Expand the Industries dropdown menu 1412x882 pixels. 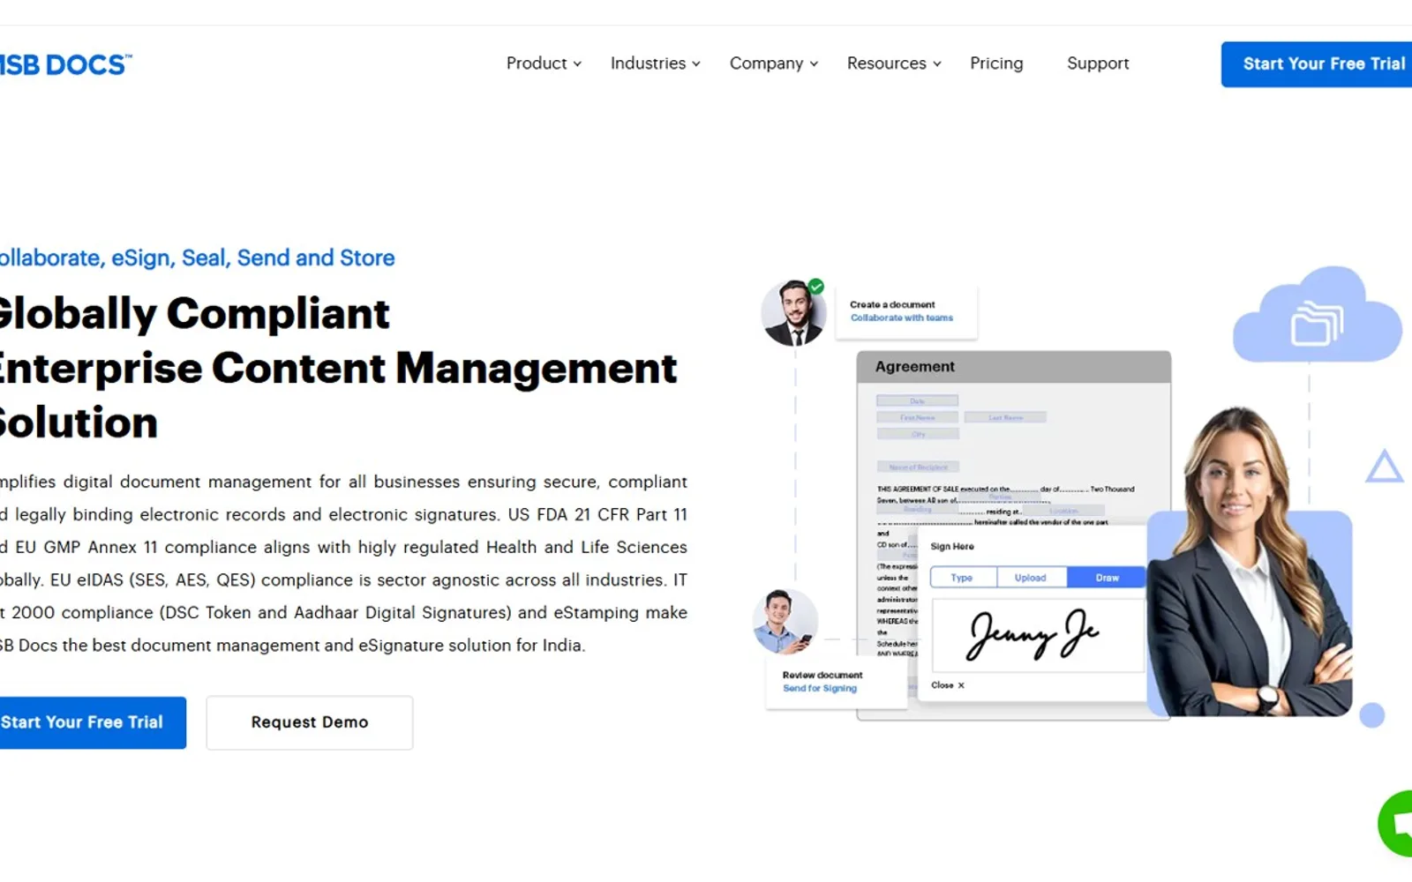point(655,64)
